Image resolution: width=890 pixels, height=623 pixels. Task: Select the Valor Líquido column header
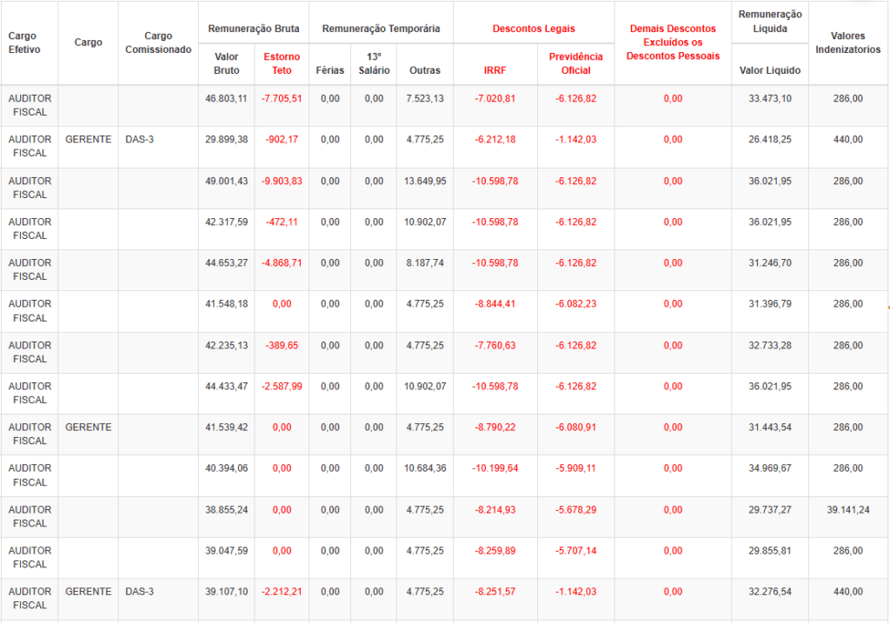tap(769, 70)
